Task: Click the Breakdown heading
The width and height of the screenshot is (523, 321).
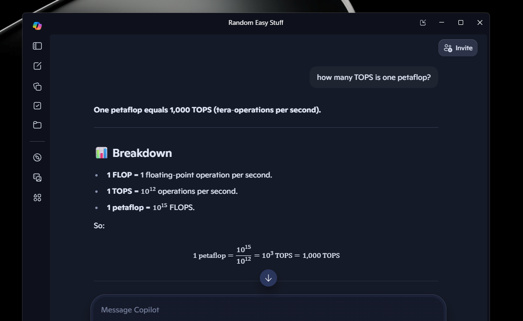Action: pos(142,153)
